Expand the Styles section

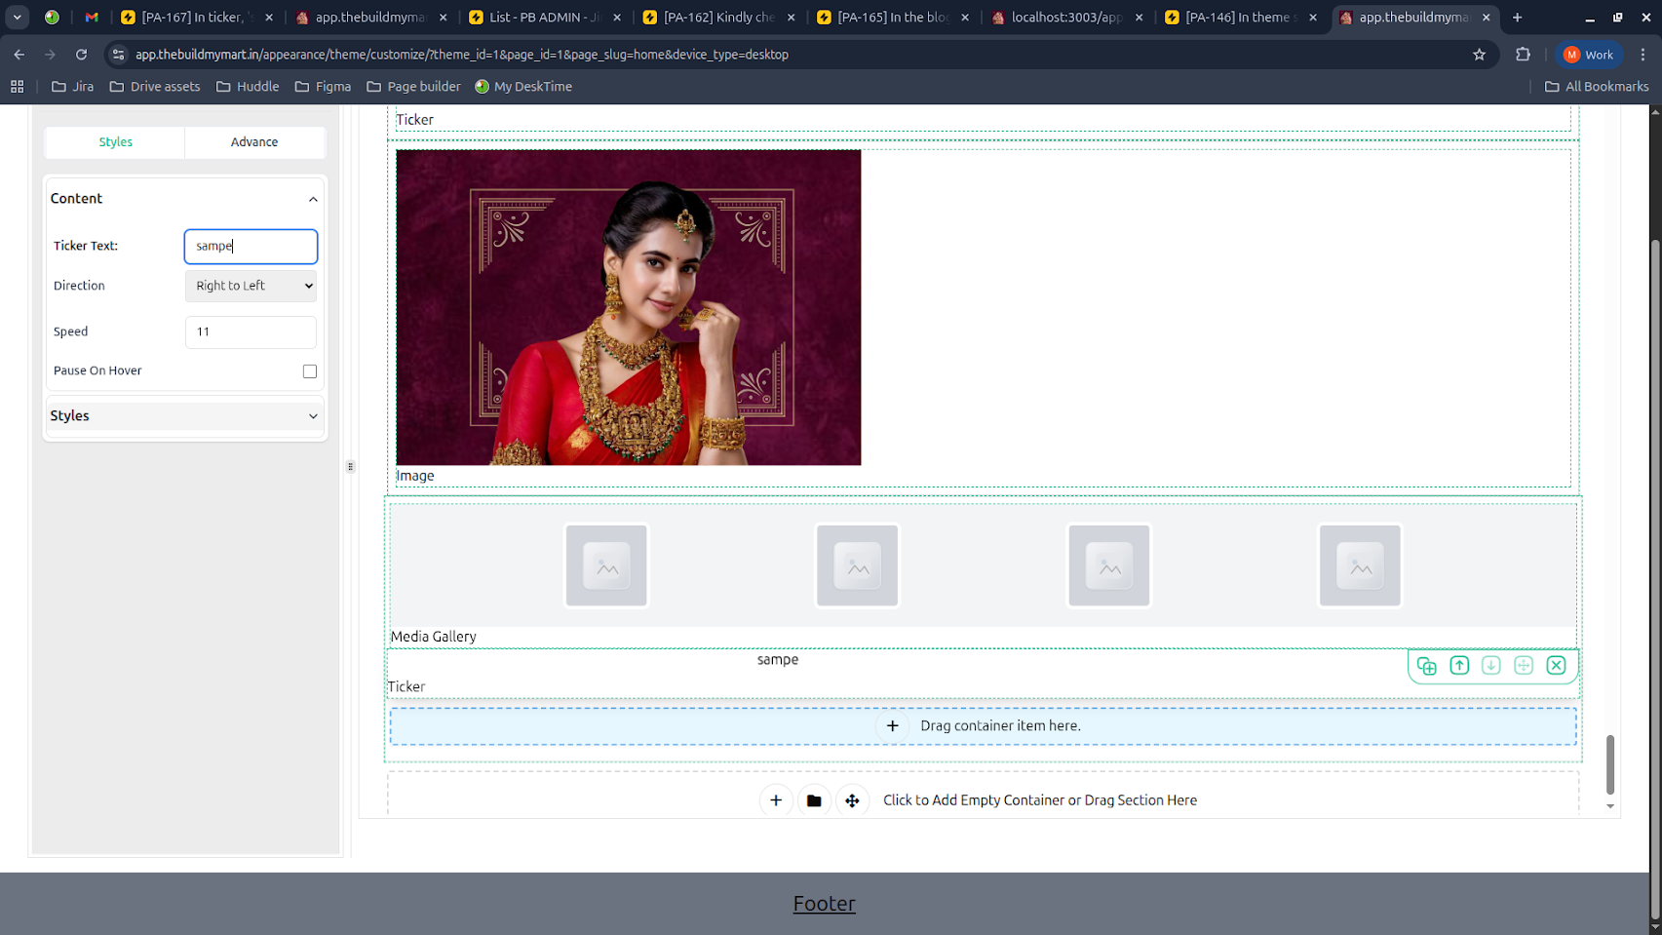click(313, 416)
